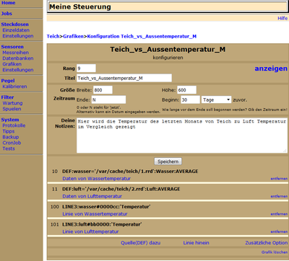Viewport: 289px width, 261px height.
Task: Open Einstellungen under Steckdosen
Action: pyautogui.click(x=18, y=36)
